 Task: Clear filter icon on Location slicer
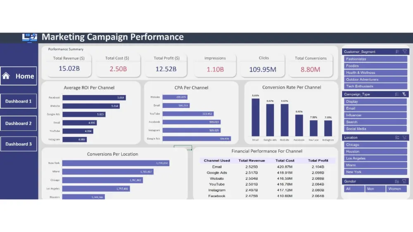coord(405,138)
